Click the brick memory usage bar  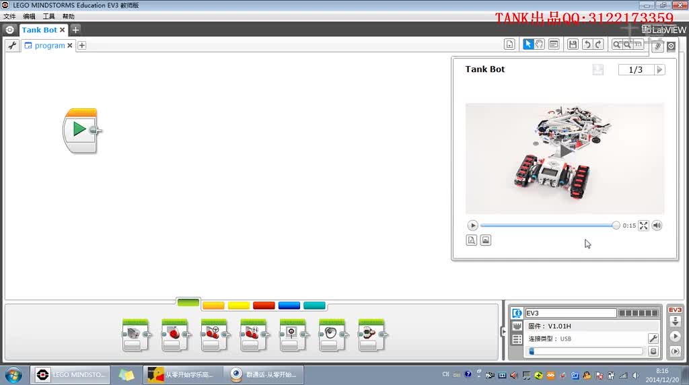coord(586,351)
